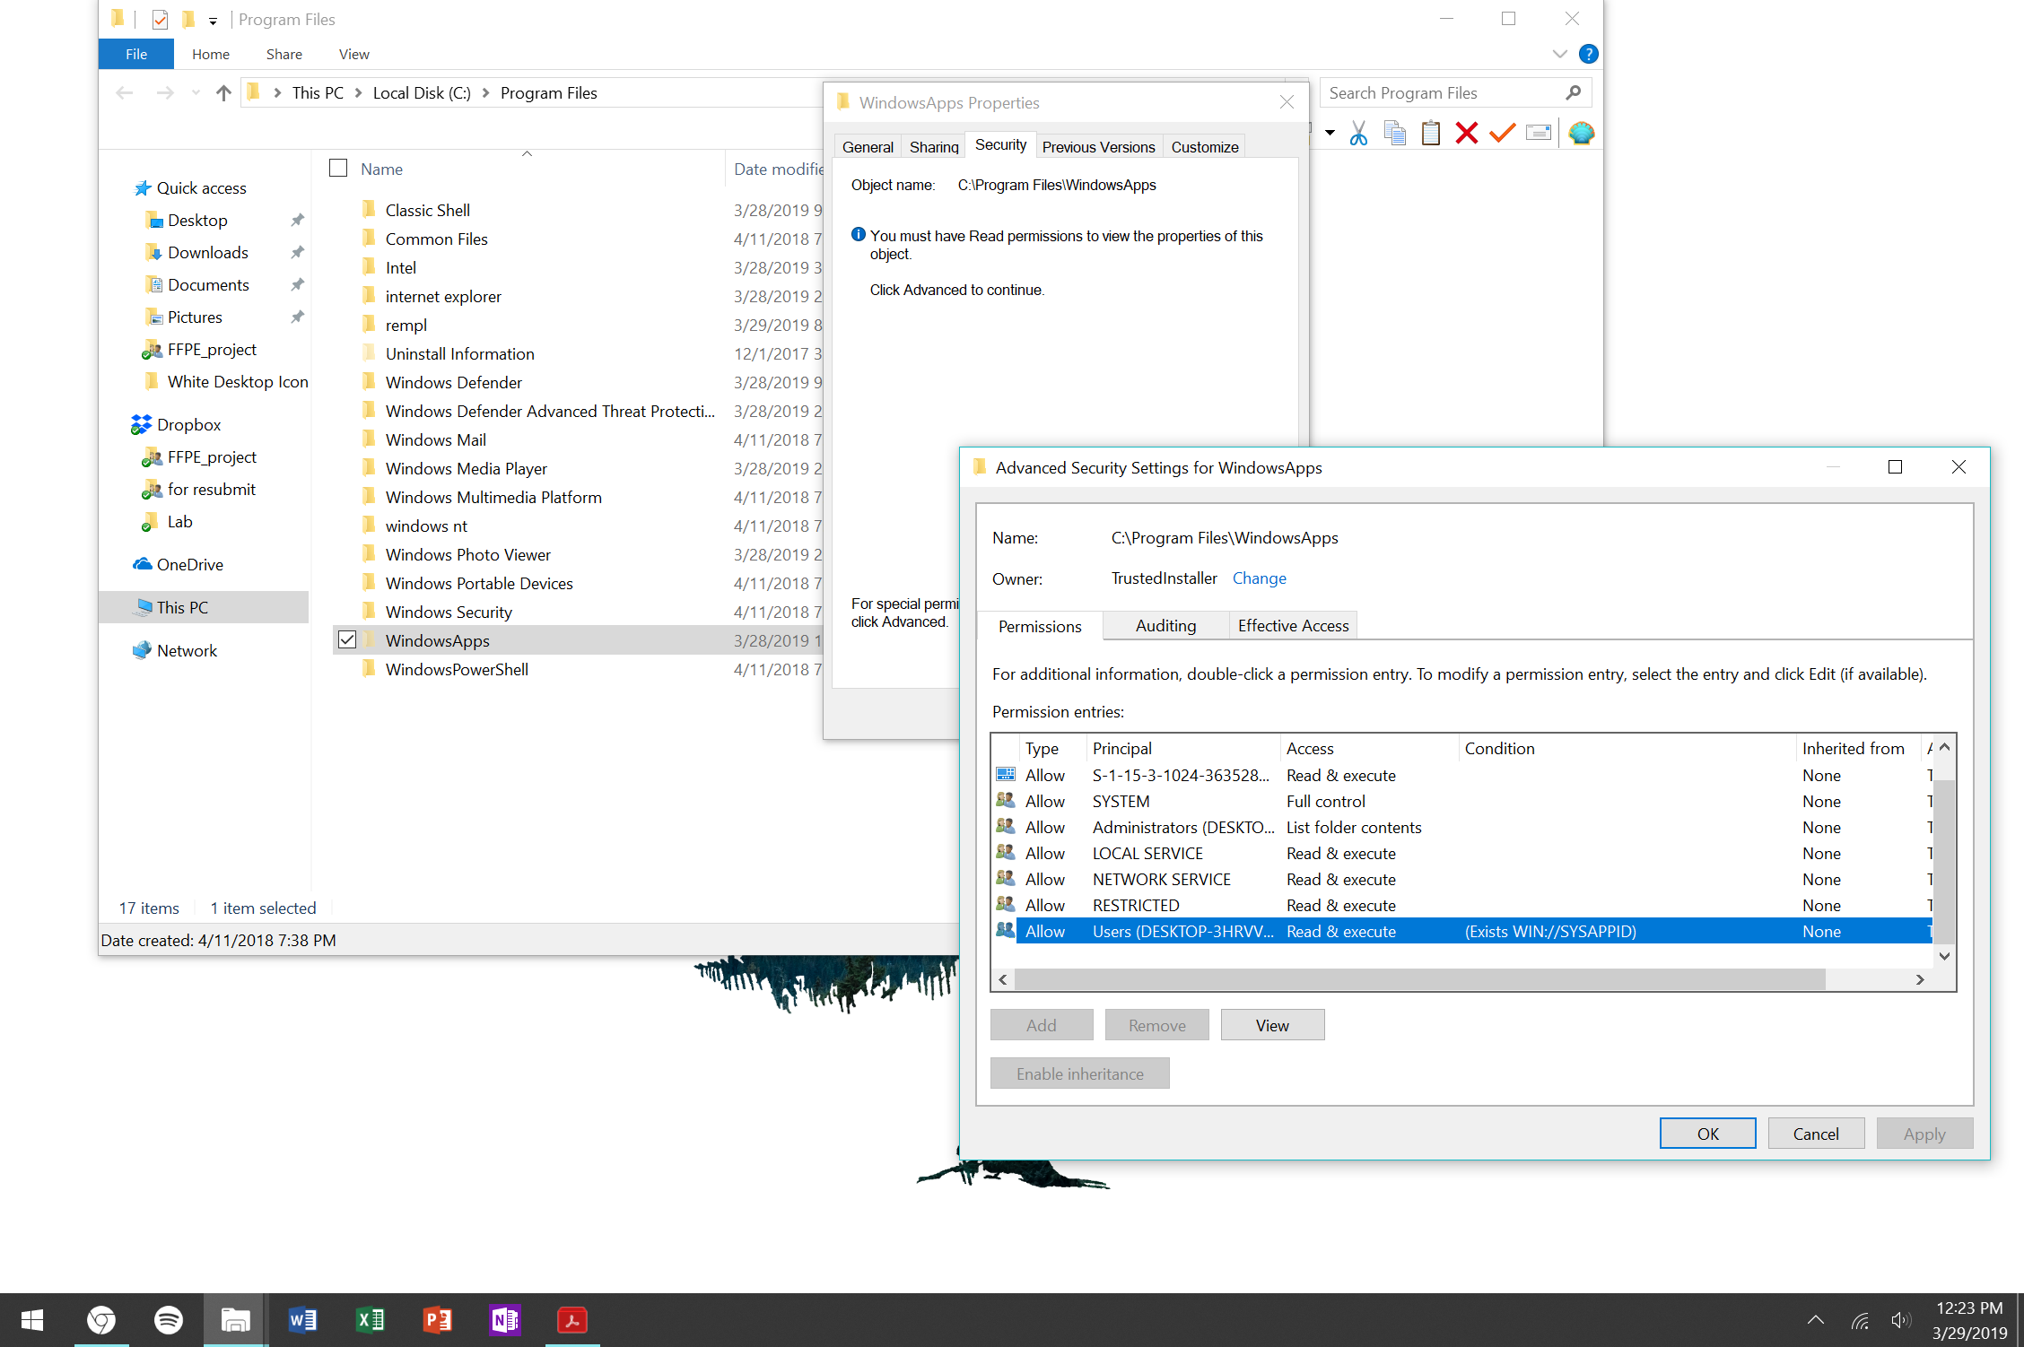Toggle the Properties checkbox in quick access toolbar

point(160,20)
